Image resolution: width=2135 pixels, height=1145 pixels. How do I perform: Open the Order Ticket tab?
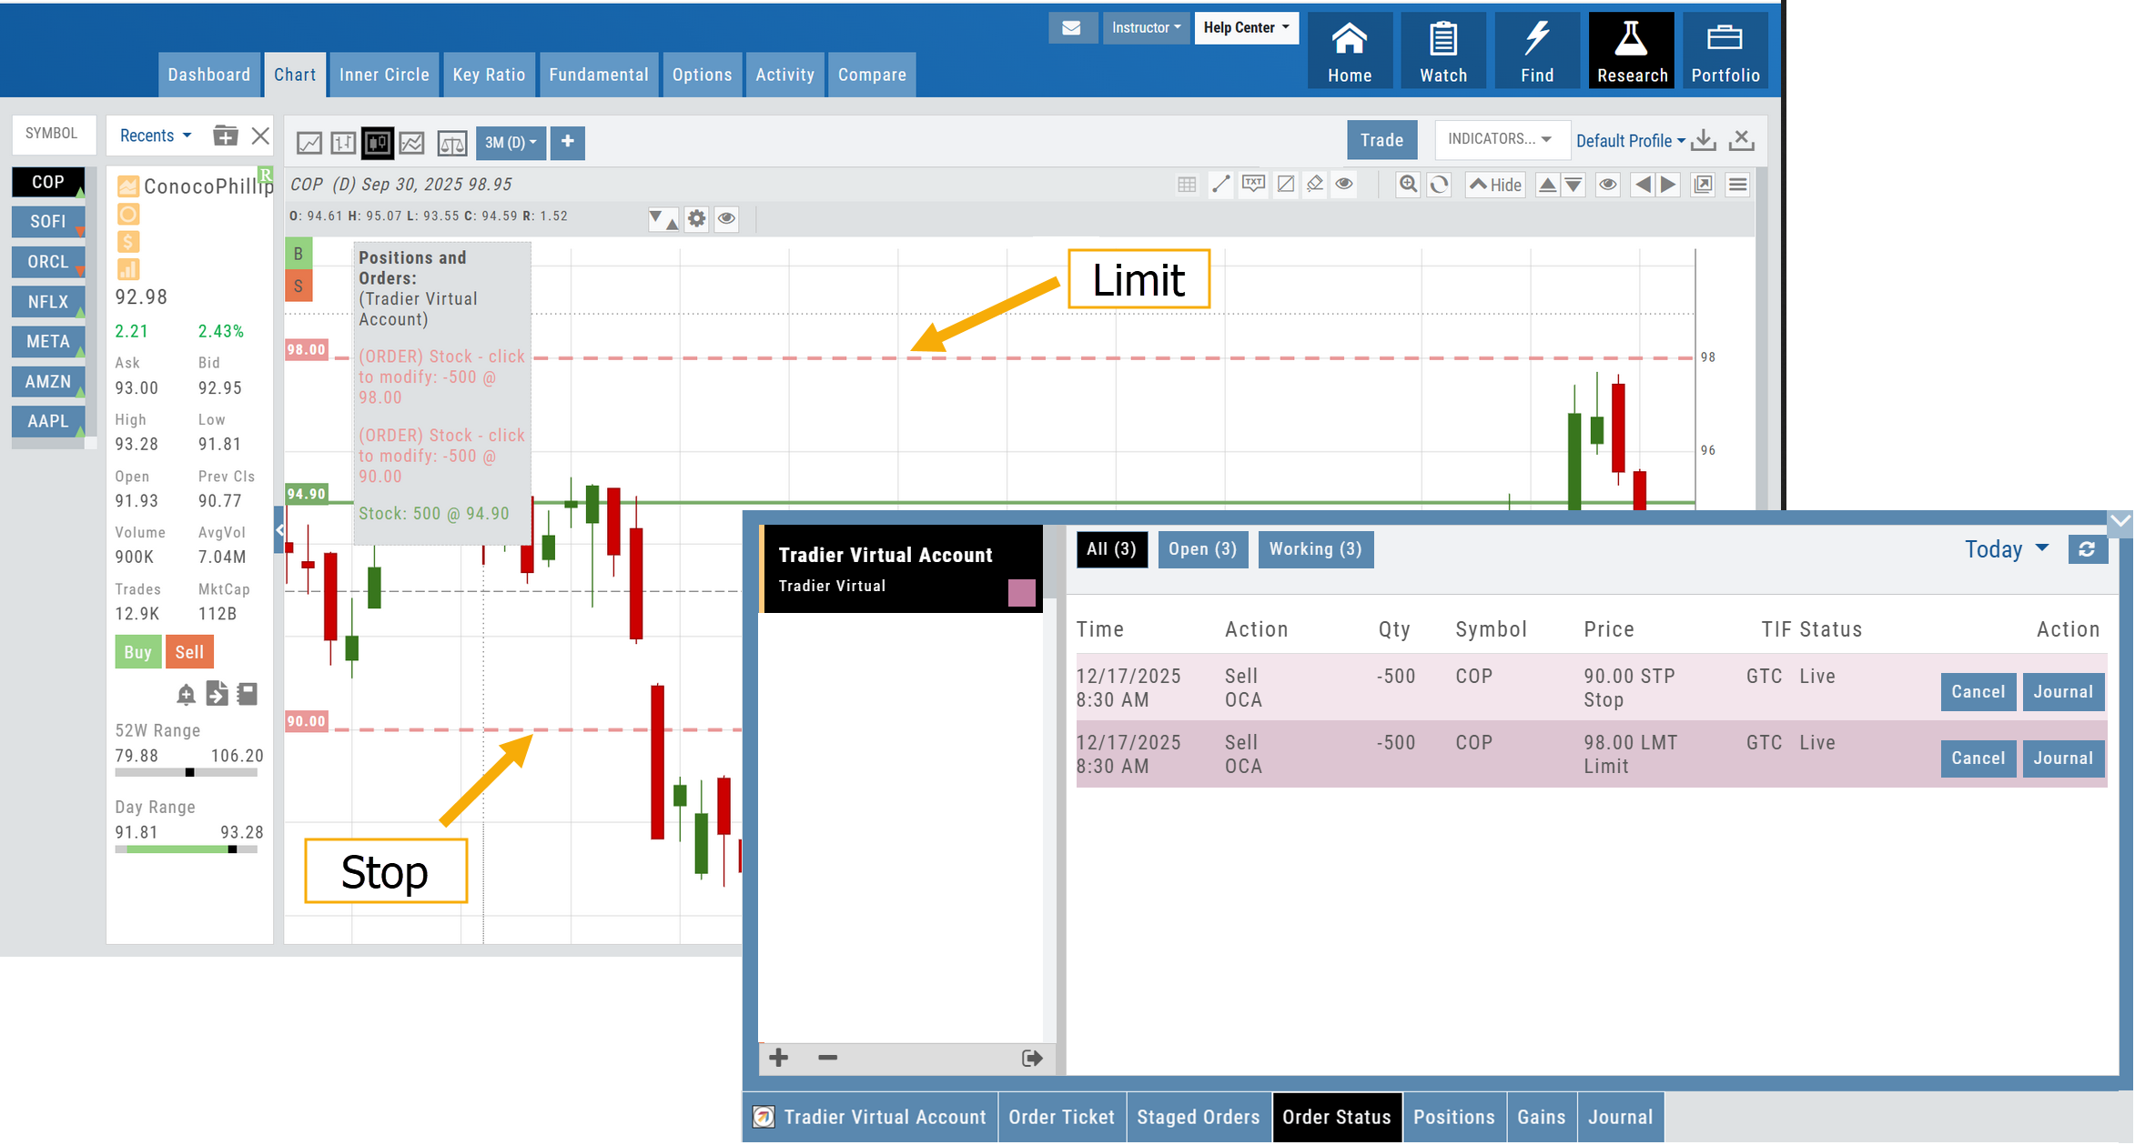(1061, 1117)
